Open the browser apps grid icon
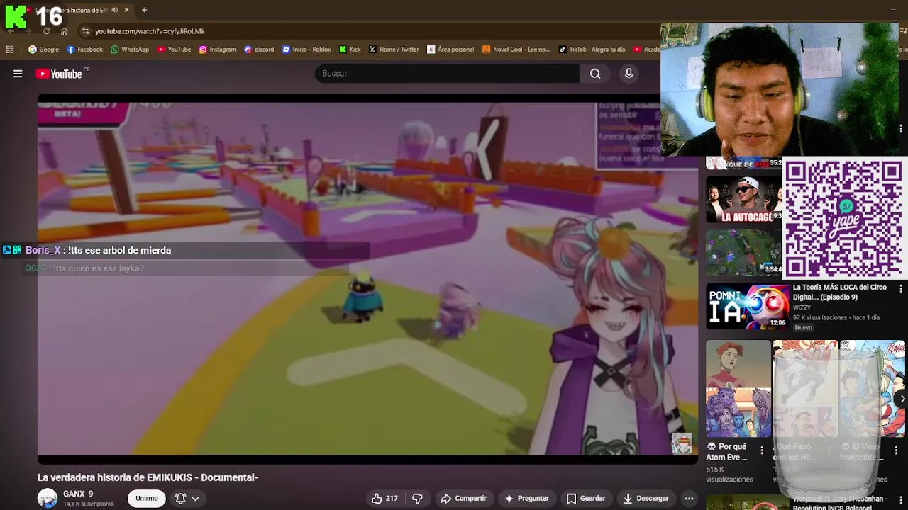Viewport: 908px width, 510px height. 10,50
